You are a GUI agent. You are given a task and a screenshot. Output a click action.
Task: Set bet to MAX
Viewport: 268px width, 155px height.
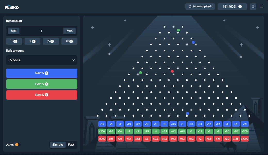70,31
